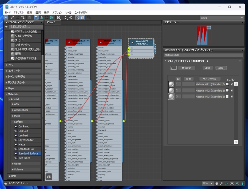Click Pan to Selected navigation icon

click(x=242, y=183)
